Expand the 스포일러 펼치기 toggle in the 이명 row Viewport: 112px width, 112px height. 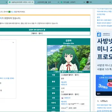pyautogui.click(x=70, y=75)
